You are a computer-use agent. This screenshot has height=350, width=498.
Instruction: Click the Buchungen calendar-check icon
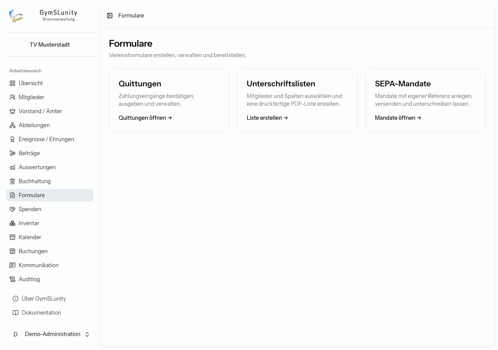pyautogui.click(x=12, y=251)
